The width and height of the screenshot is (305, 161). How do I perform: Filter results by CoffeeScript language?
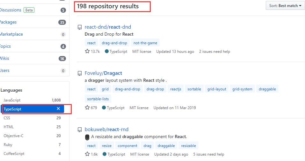32,154
